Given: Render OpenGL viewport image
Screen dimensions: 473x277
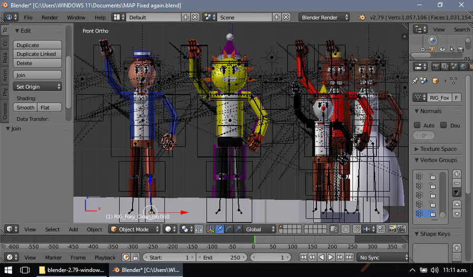Looking at the screenshot, I should tap(392, 229).
